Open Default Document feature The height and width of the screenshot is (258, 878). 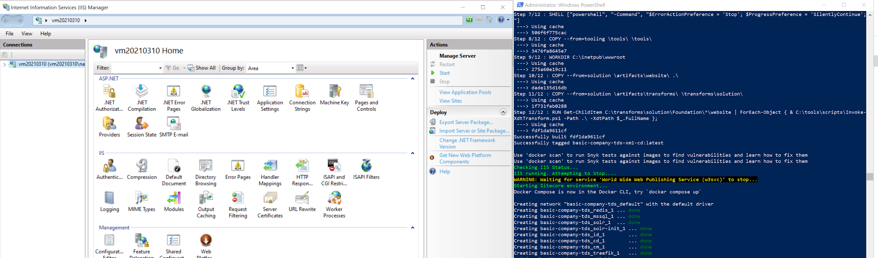pyautogui.click(x=174, y=172)
